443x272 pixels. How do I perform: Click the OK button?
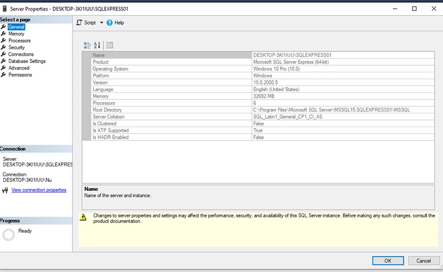(x=388, y=261)
